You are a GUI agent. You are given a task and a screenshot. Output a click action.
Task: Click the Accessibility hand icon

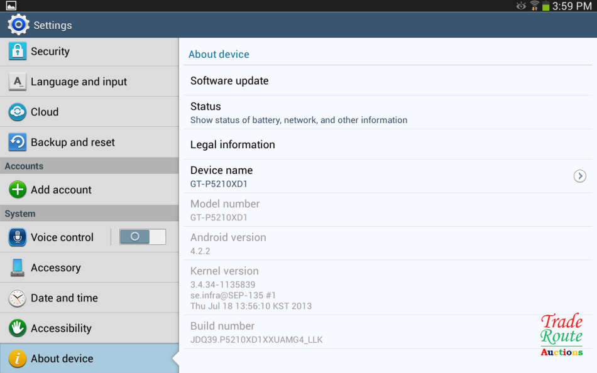[x=18, y=328]
